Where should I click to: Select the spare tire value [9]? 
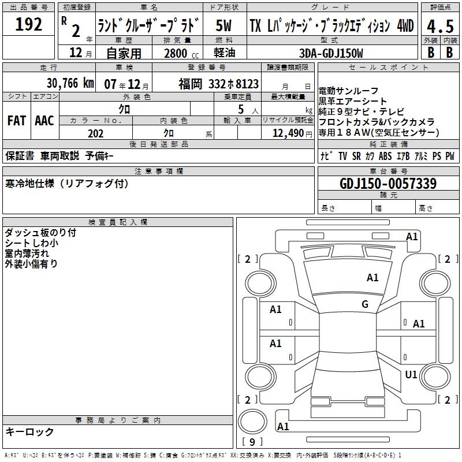tap(252, 442)
